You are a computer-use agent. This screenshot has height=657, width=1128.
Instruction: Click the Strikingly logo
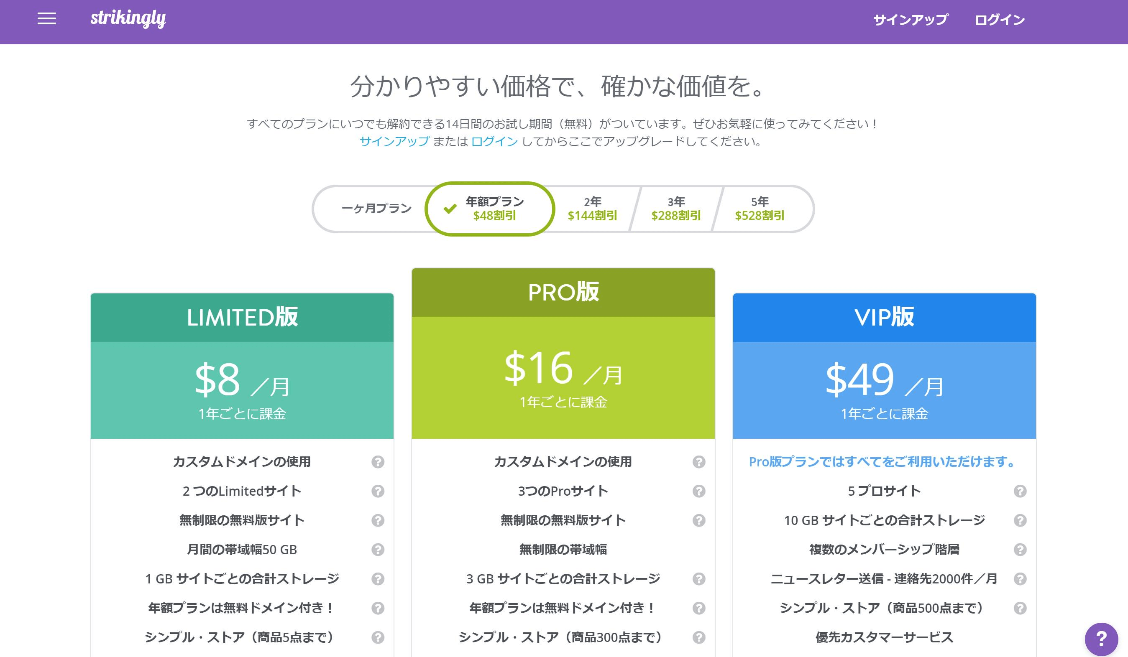[x=129, y=19]
